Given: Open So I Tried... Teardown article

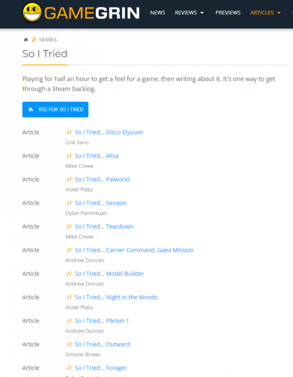Looking at the screenshot, I should point(104,227).
